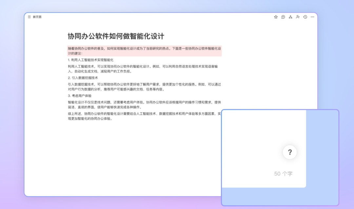Click heading 3. 考虑用户体验
Viewport: 354px width, 209px height.
(80, 96)
